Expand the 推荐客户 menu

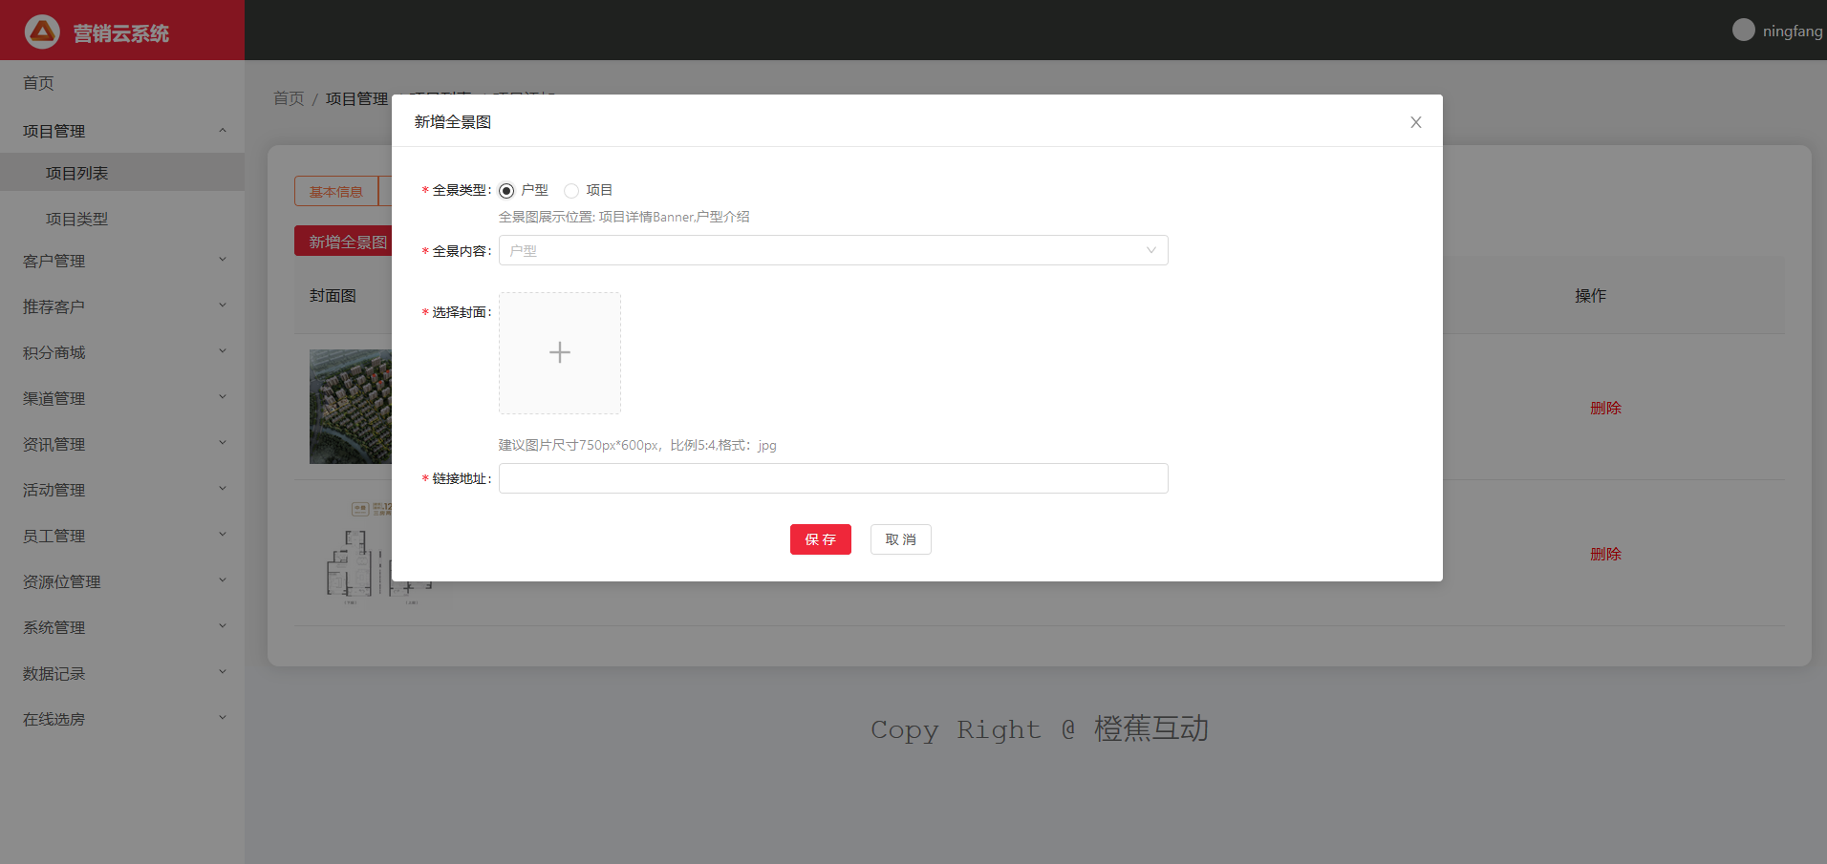coord(122,306)
